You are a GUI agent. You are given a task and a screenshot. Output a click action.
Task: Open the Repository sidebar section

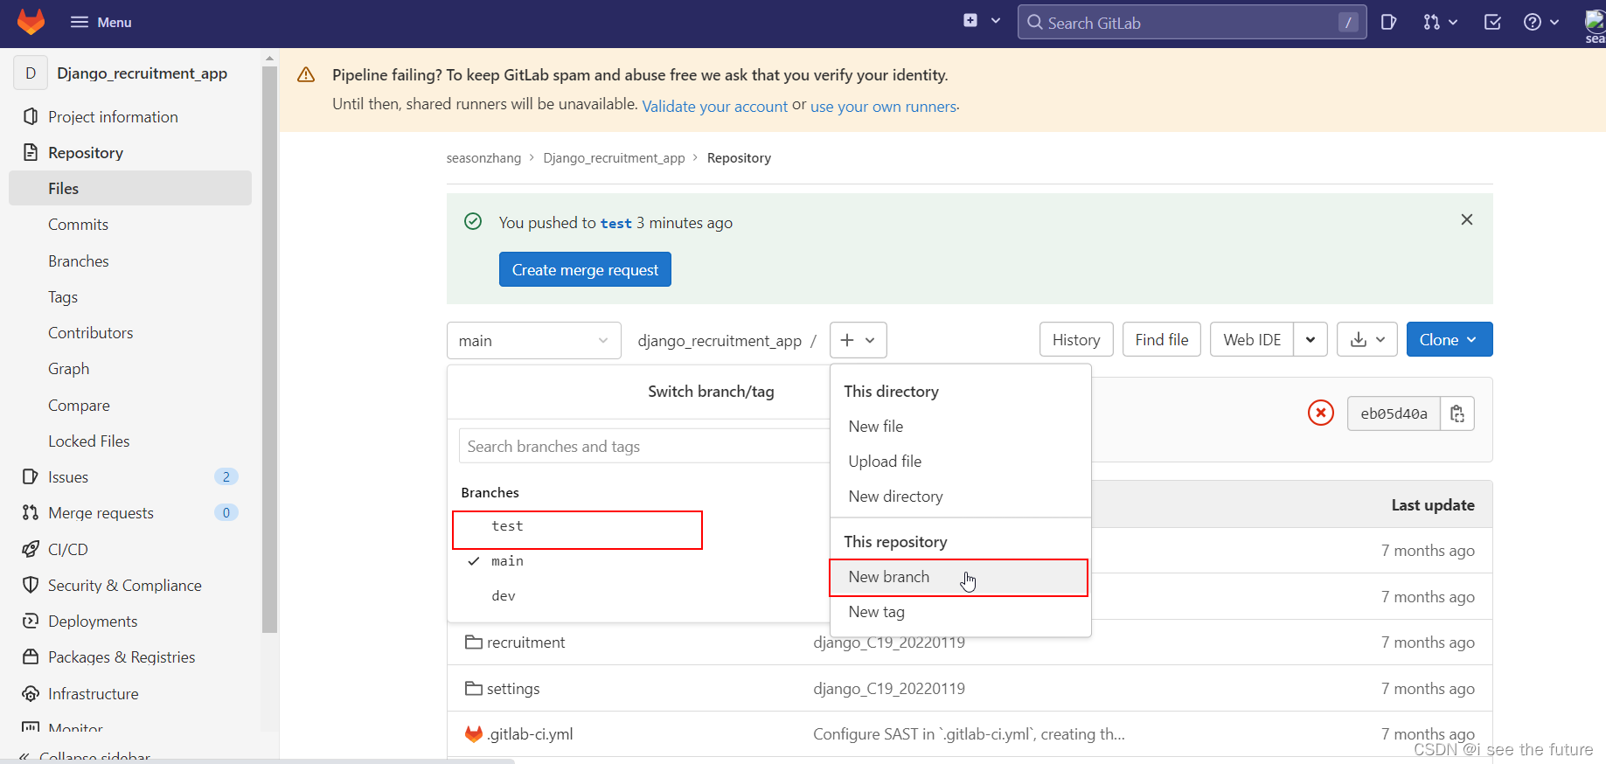point(86,152)
